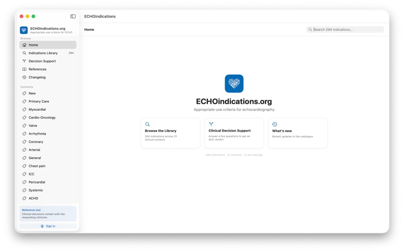
Task: Toggle the sidebar panel icon
Action: click(x=73, y=16)
